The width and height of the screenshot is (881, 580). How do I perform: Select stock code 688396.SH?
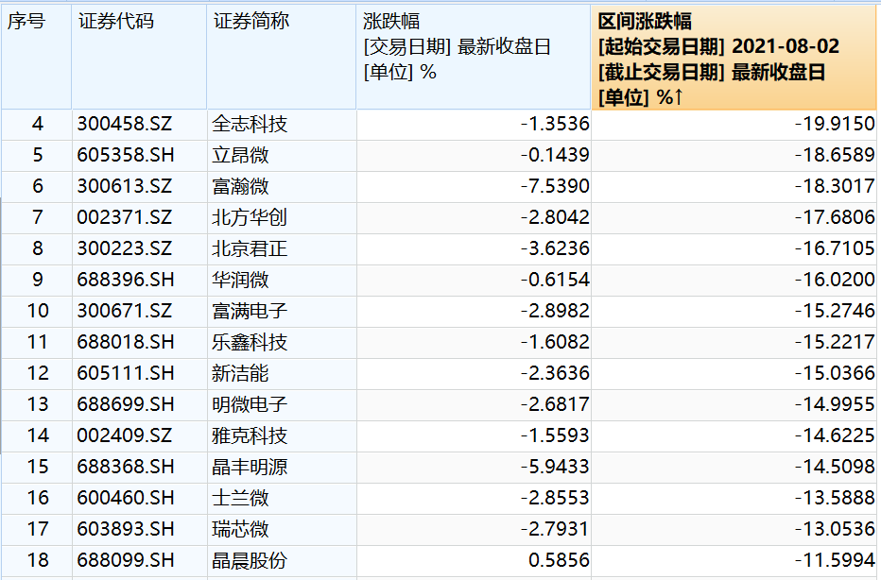coord(126,280)
